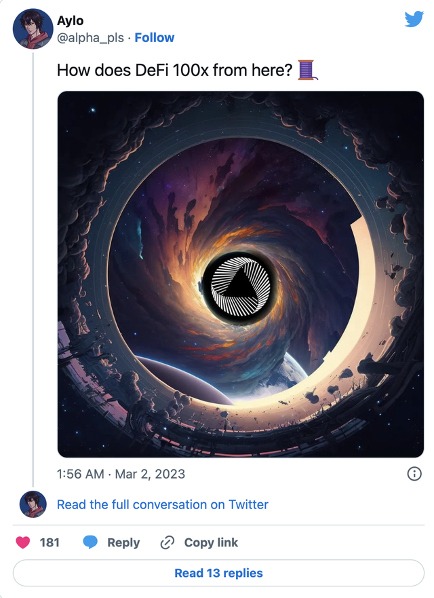This screenshot has height=598, width=434.
Task: Open the Mar 2, 2023 timestamp
Action: 121,474
